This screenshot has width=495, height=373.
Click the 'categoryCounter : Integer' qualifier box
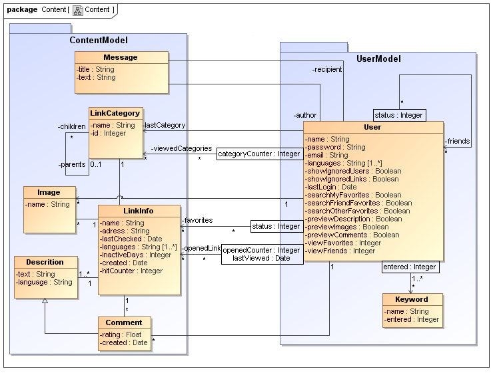(260, 154)
